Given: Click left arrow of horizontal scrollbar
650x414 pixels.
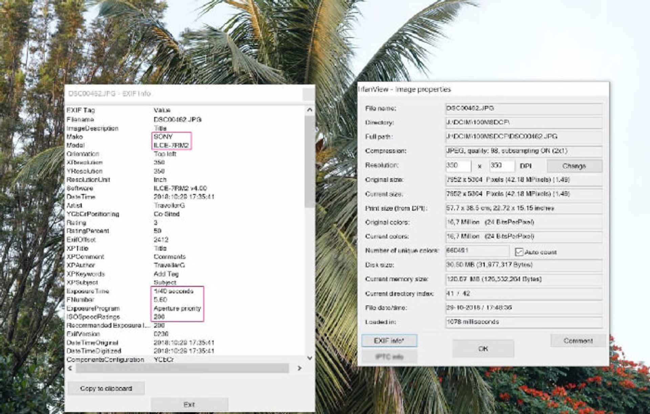Looking at the screenshot, I should coord(70,368).
